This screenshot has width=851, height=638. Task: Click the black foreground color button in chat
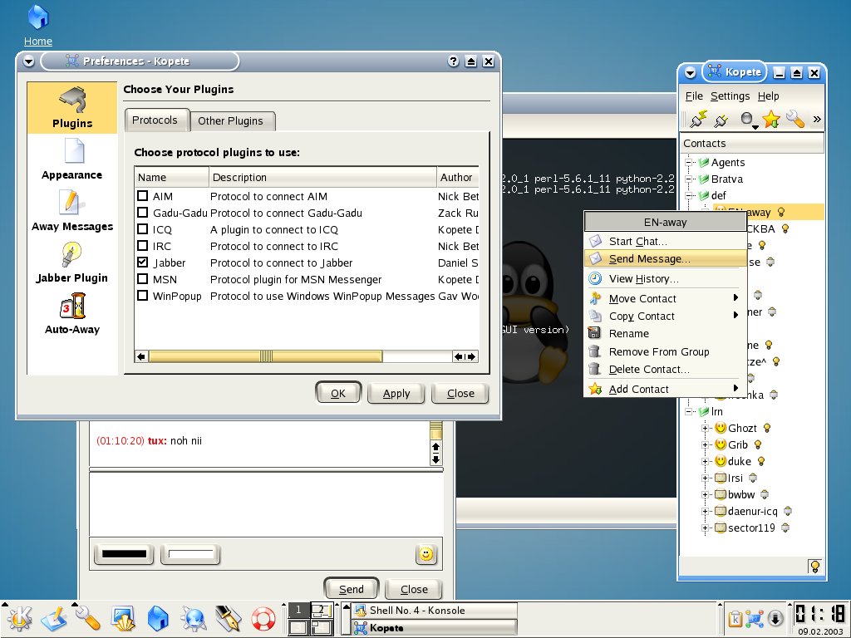pos(125,554)
